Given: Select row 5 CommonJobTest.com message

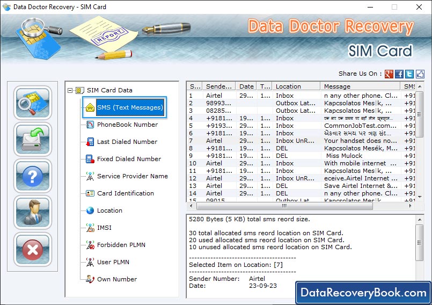Looking at the screenshot, I should tap(301, 126).
